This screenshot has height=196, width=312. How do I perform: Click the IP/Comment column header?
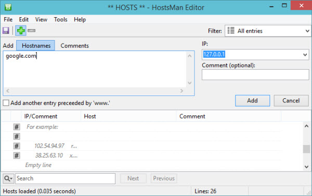tap(51, 116)
